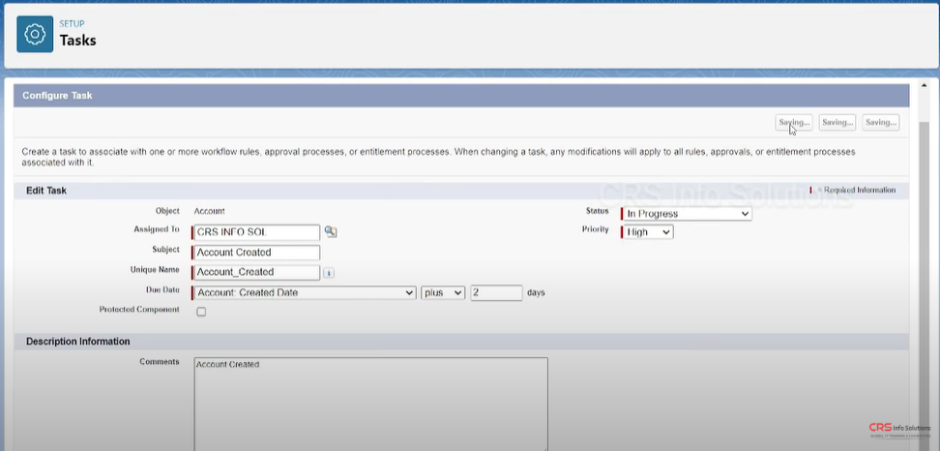Click the Tasks page heading
Screen dimensions: 940x451
78,41
